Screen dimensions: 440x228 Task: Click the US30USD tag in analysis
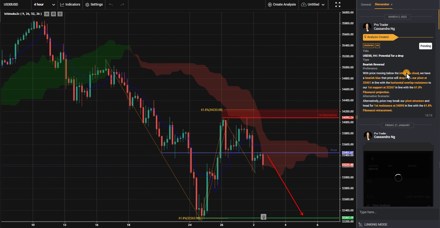(x=369, y=45)
